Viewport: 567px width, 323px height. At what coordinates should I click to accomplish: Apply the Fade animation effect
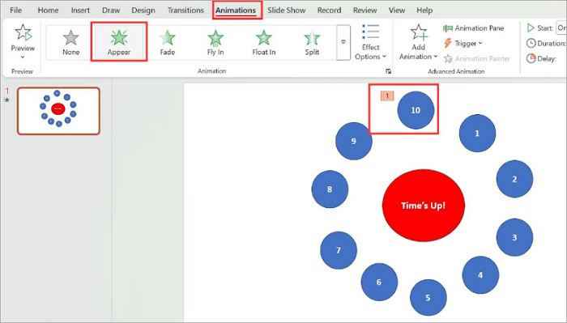click(x=168, y=42)
